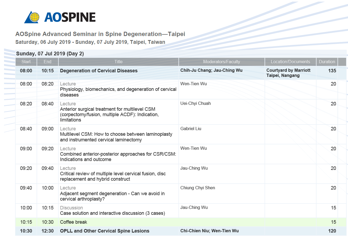348x239 pixels.
Task: Click start time 10:15 in the Coffee break row
Action: tap(26, 222)
